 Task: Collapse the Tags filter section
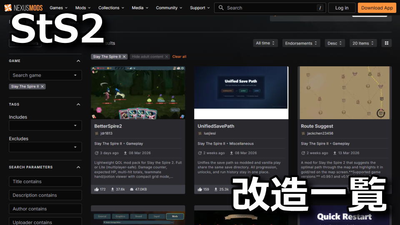(x=78, y=105)
